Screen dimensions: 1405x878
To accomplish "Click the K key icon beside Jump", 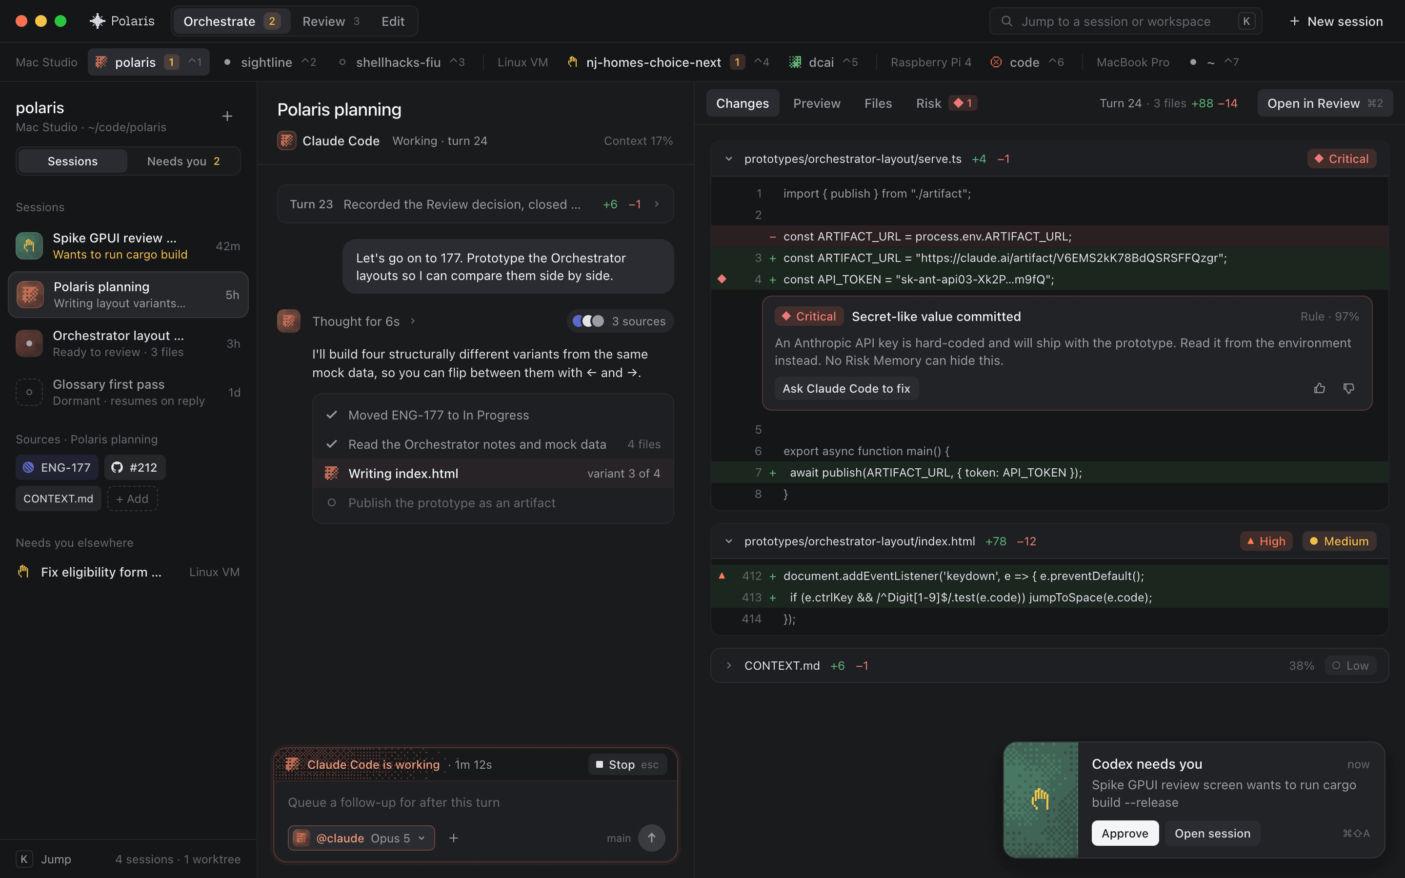I will point(24,859).
